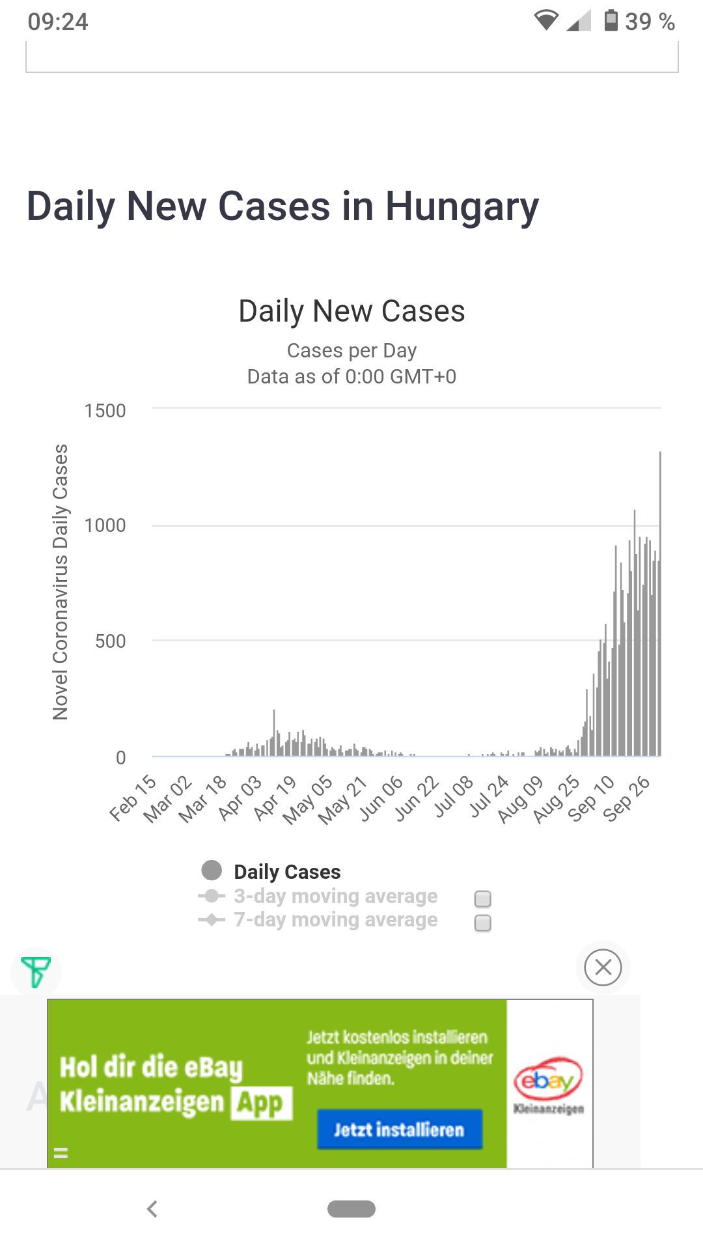The height and width of the screenshot is (1250, 703).
Task: Show series via "7-day moving average" text
Action: click(335, 920)
